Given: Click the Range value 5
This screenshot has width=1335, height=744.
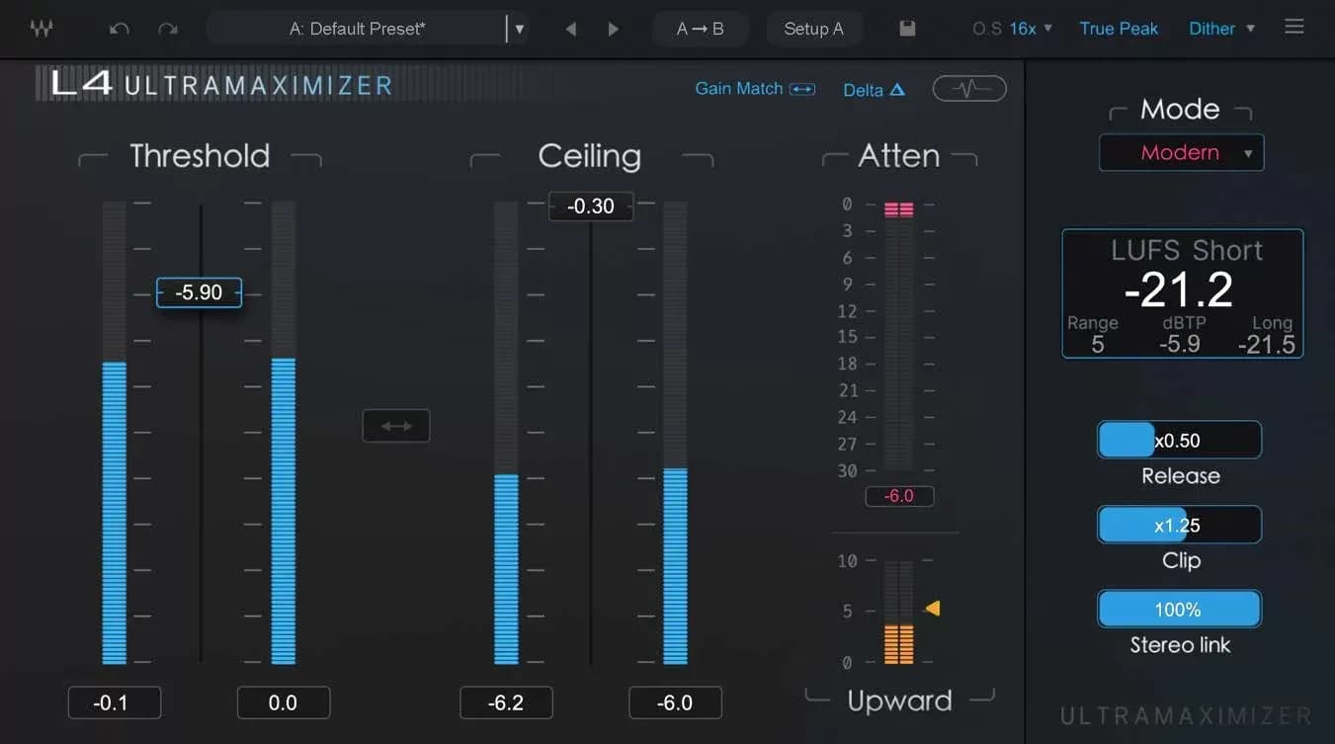Looking at the screenshot, I should pos(1098,344).
